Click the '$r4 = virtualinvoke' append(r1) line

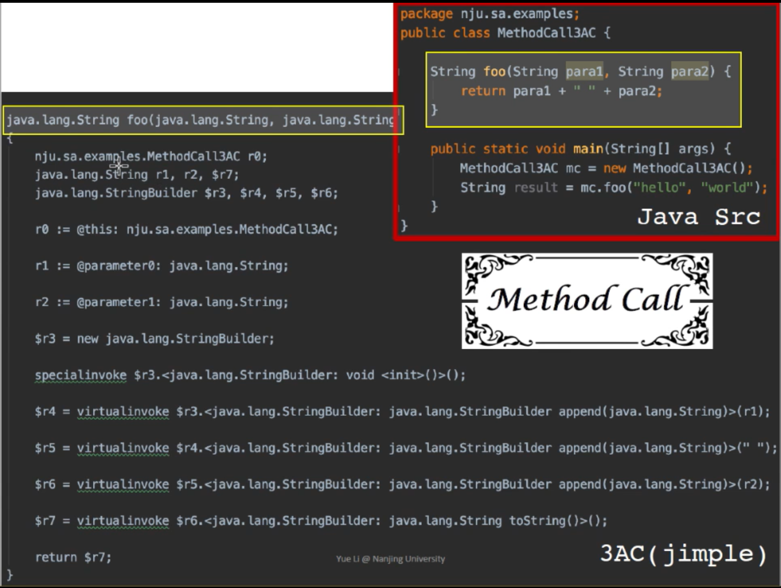402,411
